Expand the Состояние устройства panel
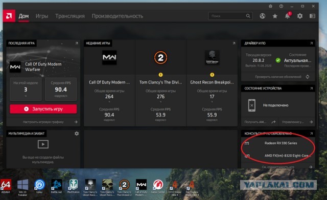 click(x=311, y=88)
